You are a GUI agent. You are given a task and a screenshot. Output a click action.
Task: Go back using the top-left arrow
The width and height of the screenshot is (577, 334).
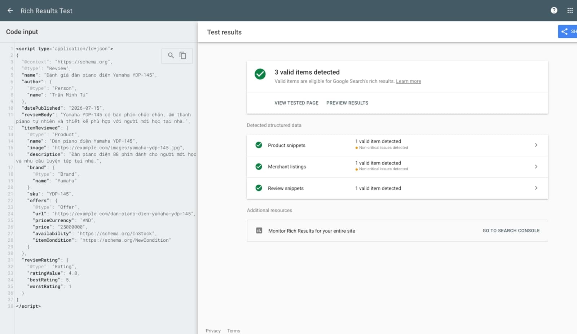tap(10, 10)
